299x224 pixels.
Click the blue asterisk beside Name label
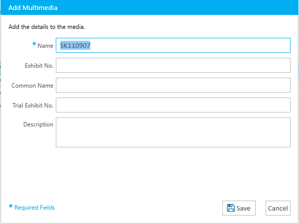pos(34,44)
